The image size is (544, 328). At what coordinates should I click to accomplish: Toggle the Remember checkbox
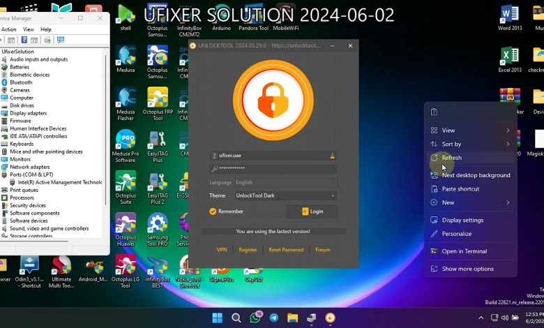[213, 211]
